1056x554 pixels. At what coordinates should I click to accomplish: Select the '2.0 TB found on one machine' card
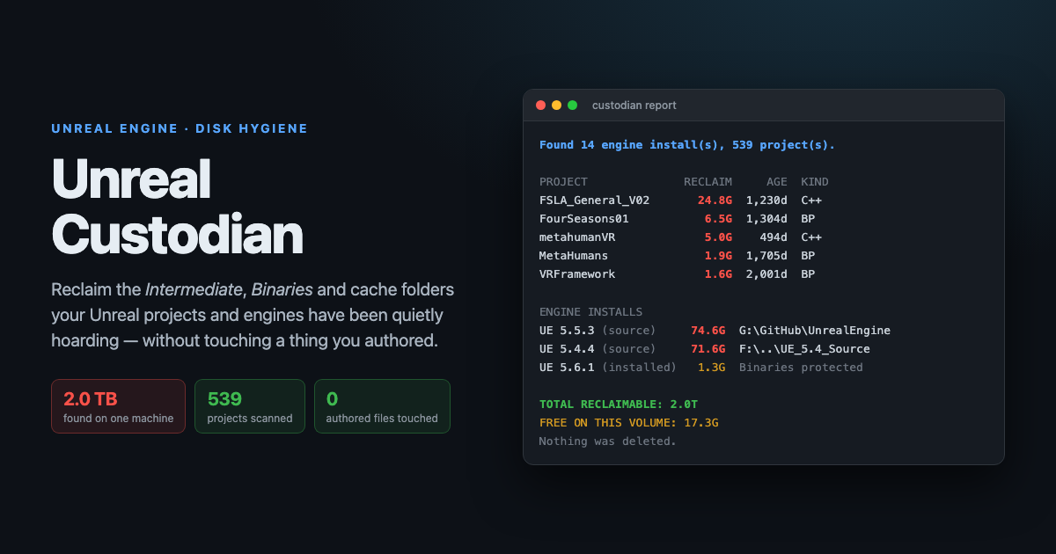tap(118, 406)
